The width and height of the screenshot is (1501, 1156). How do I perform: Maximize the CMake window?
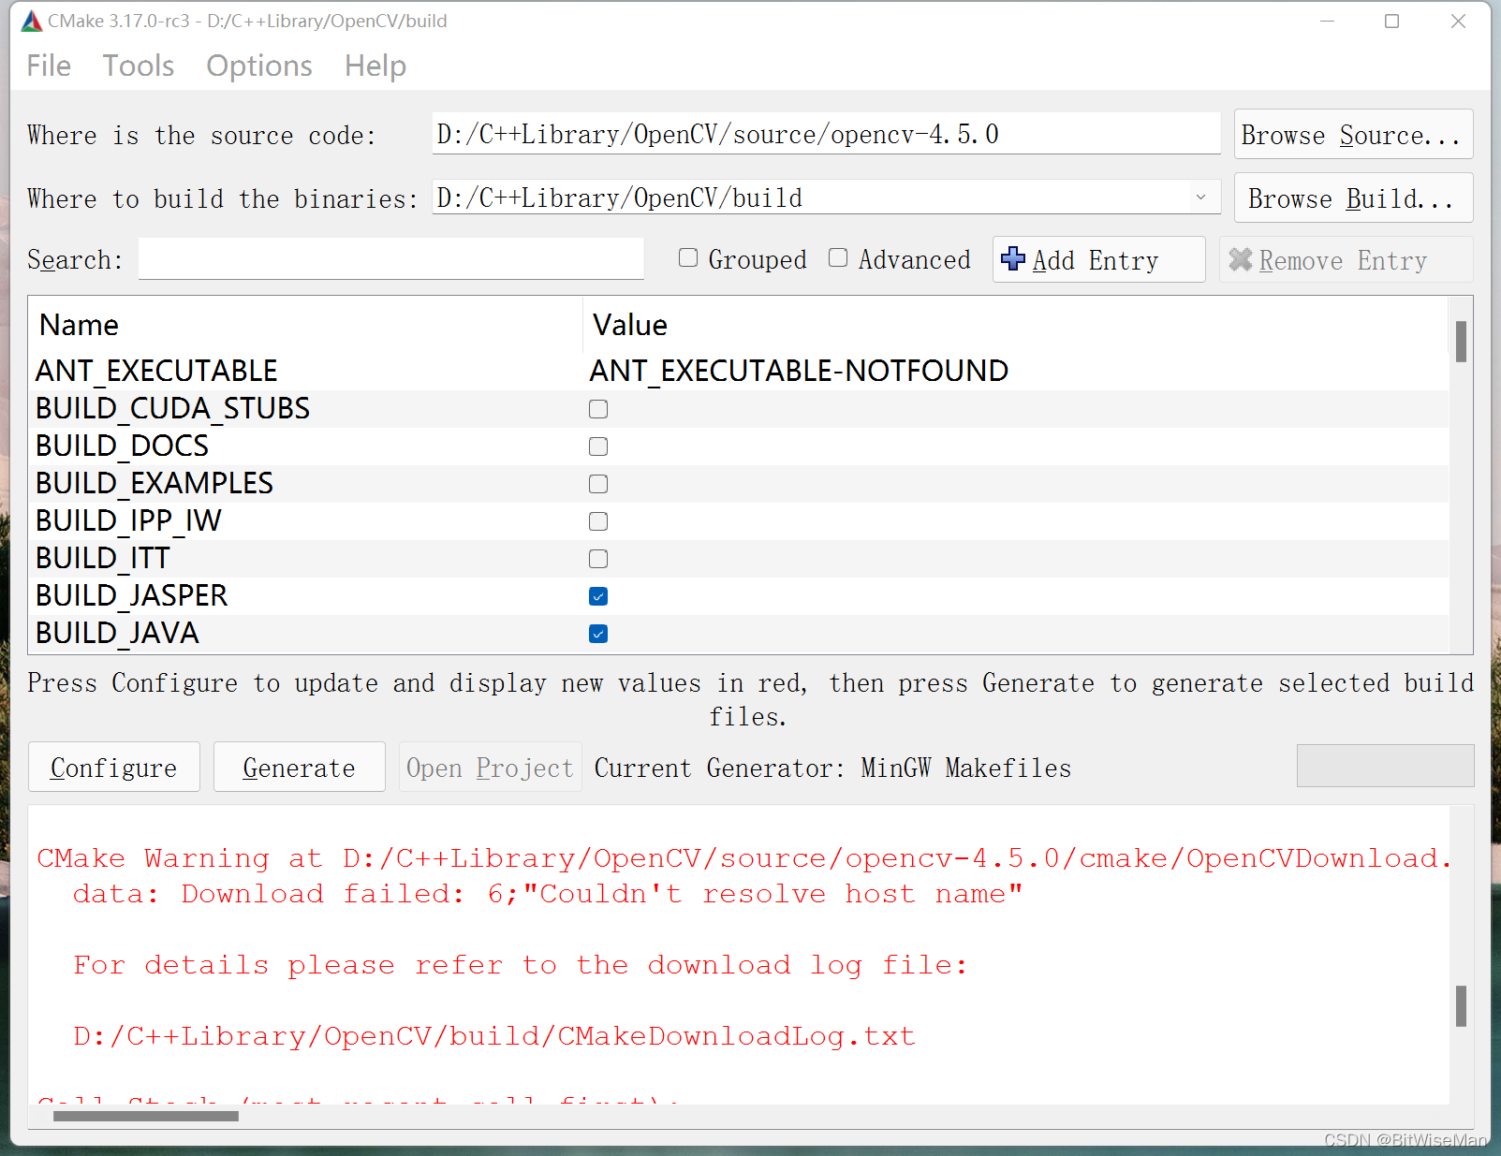1392,21
